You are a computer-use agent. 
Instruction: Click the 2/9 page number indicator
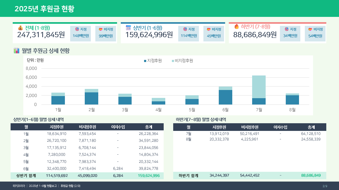pyautogui.click(x=325, y=186)
